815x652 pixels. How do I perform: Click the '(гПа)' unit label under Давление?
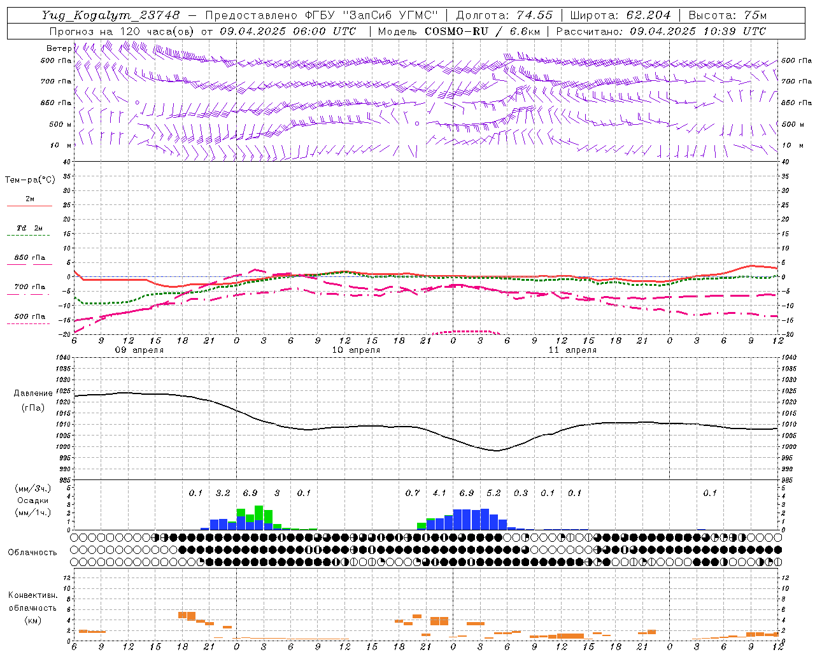click(x=33, y=408)
